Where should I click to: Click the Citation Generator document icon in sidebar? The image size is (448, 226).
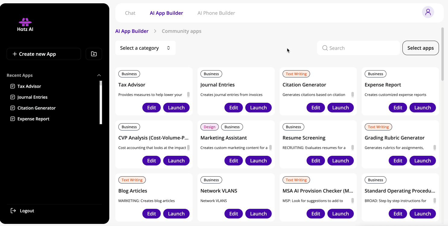coord(13,108)
